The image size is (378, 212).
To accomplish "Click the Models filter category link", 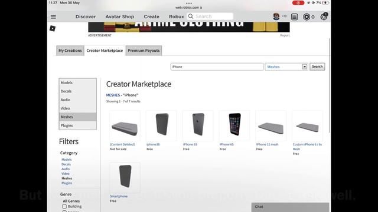I will tap(67, 160).
